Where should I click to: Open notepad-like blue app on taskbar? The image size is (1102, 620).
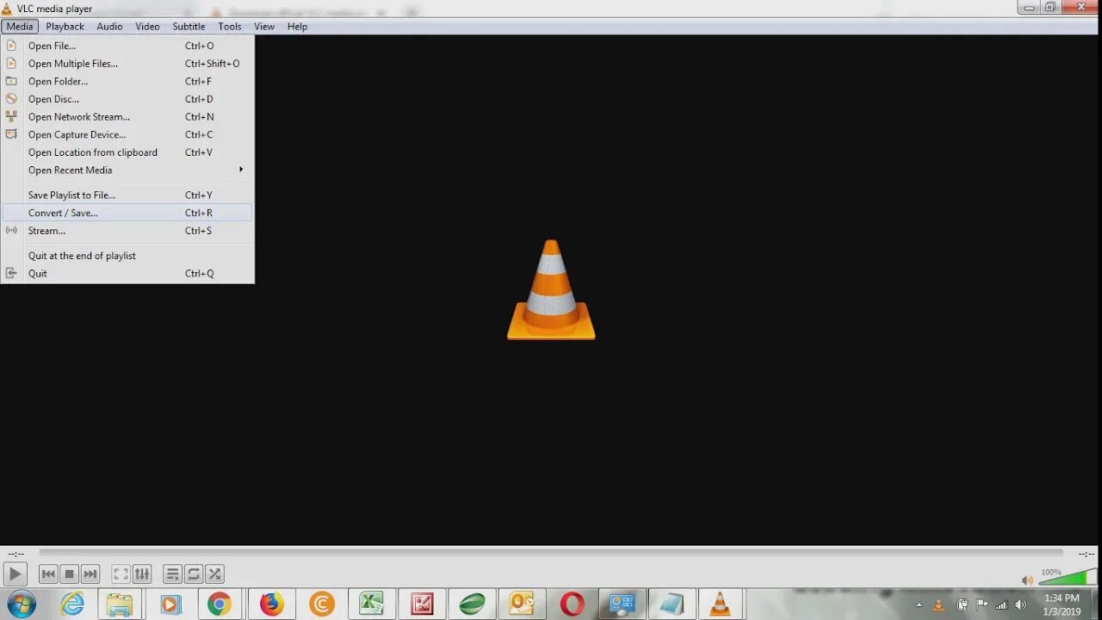[672, 604]
